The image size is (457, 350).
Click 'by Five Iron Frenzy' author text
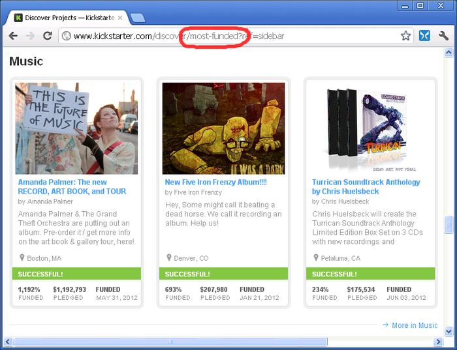click(x=193, y=192)
